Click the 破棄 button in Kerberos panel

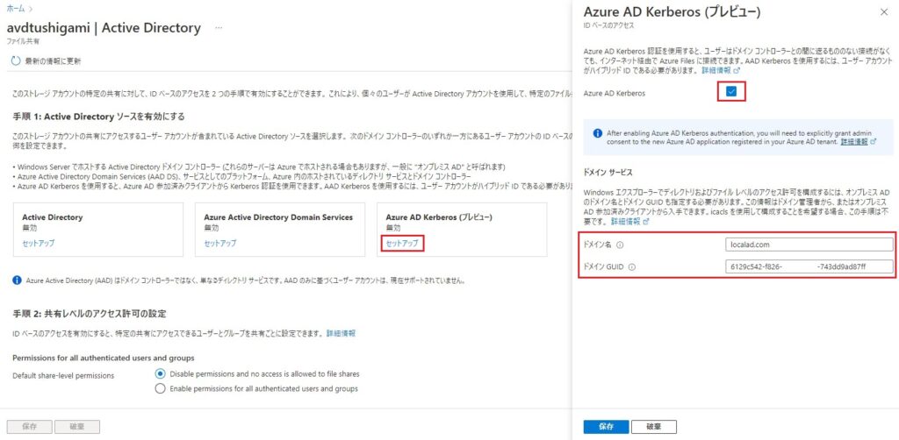tap(654, 427)
